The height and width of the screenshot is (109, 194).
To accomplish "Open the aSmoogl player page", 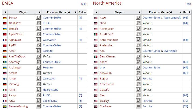I will pos(14,84).
